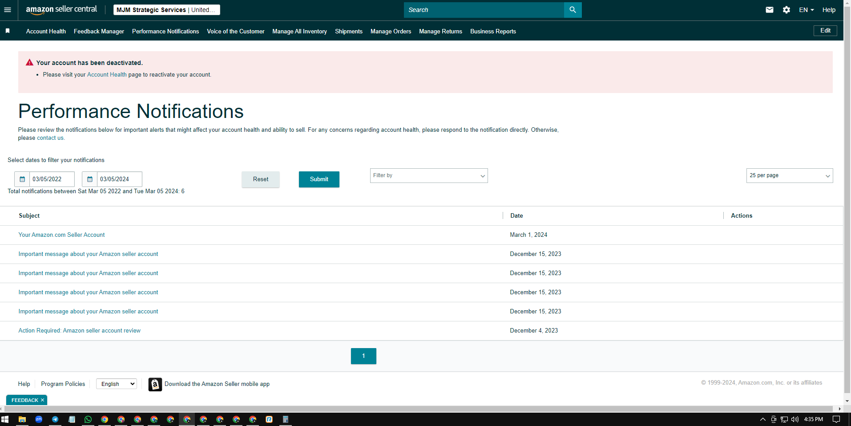Open the end date calendar picker
851x426 pixels.
[x=90, y=179]
